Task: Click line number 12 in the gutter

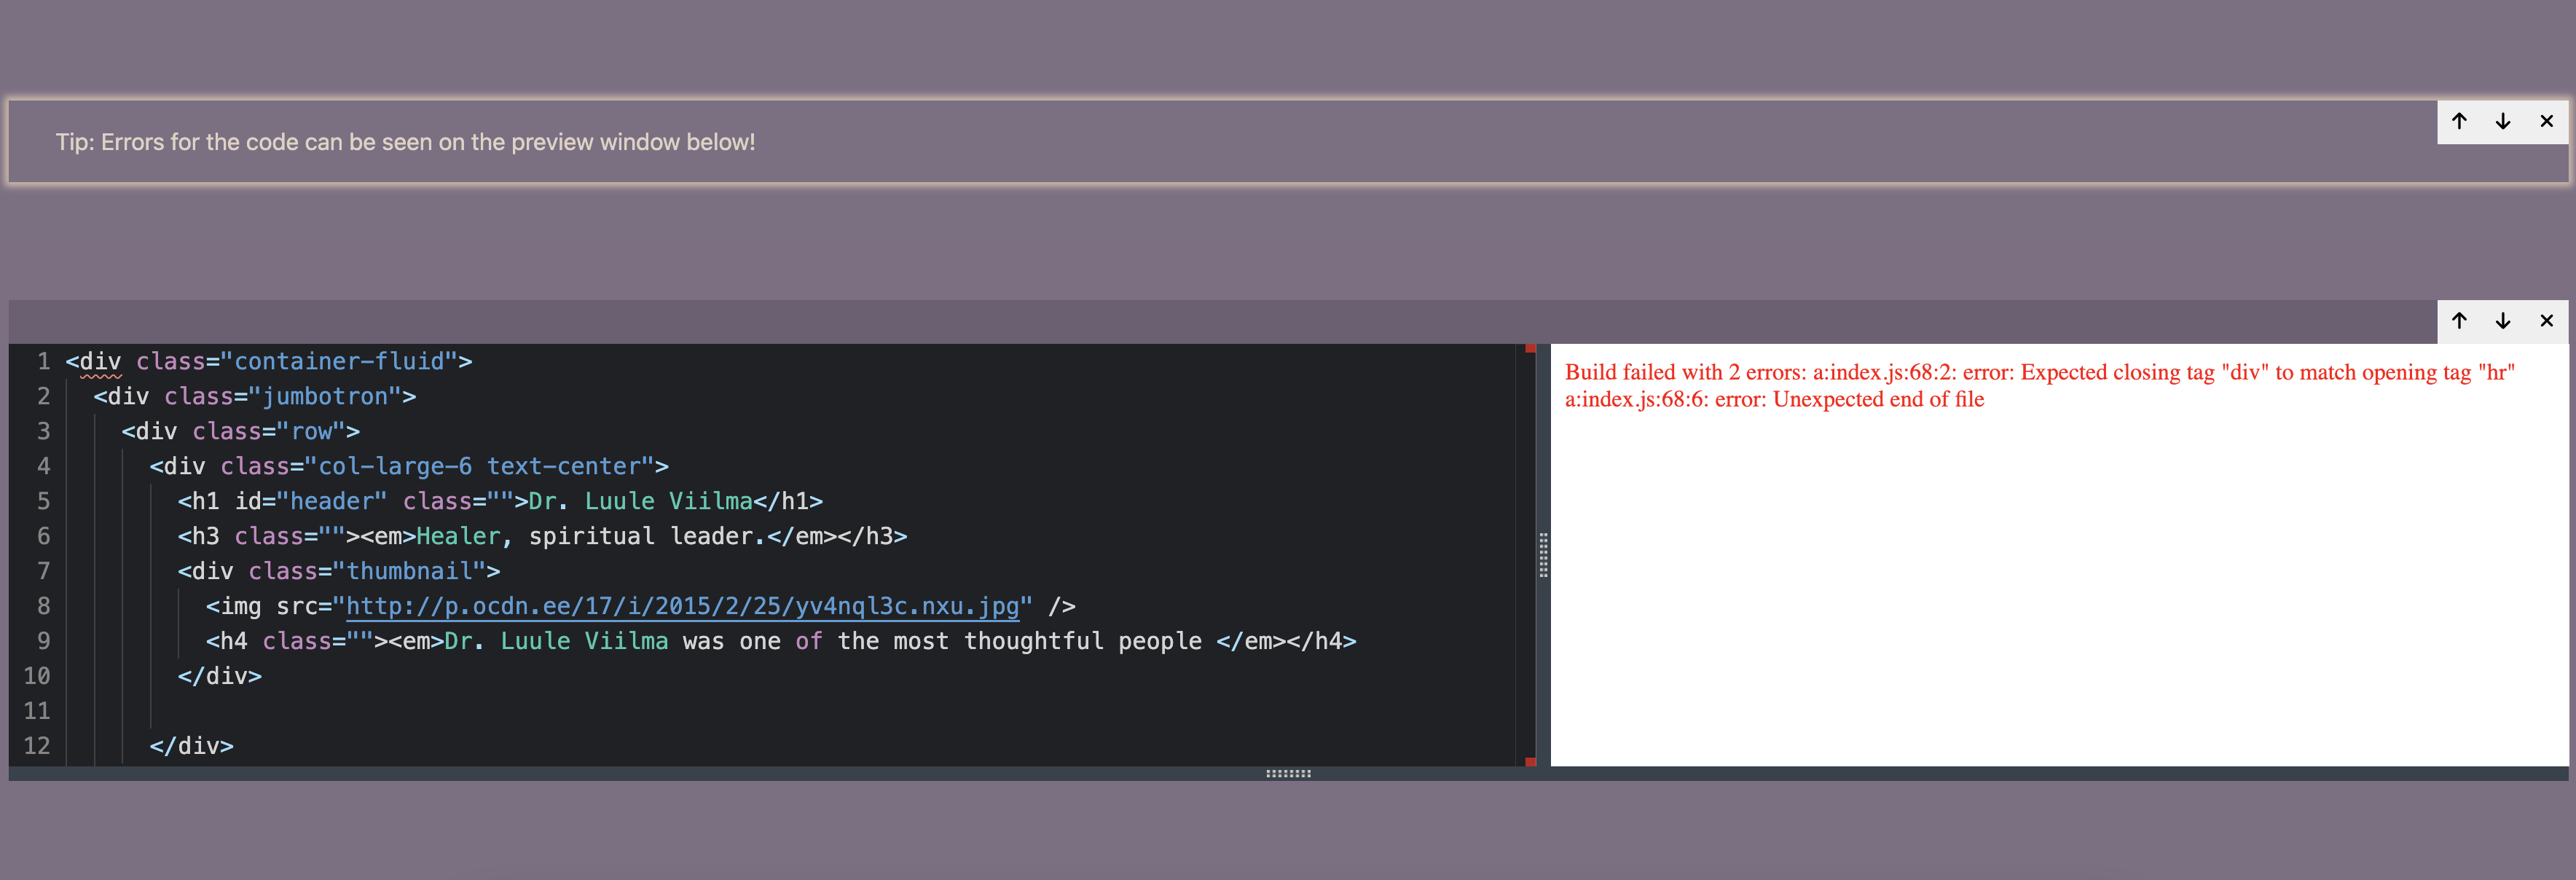Action: click(37, 746)
